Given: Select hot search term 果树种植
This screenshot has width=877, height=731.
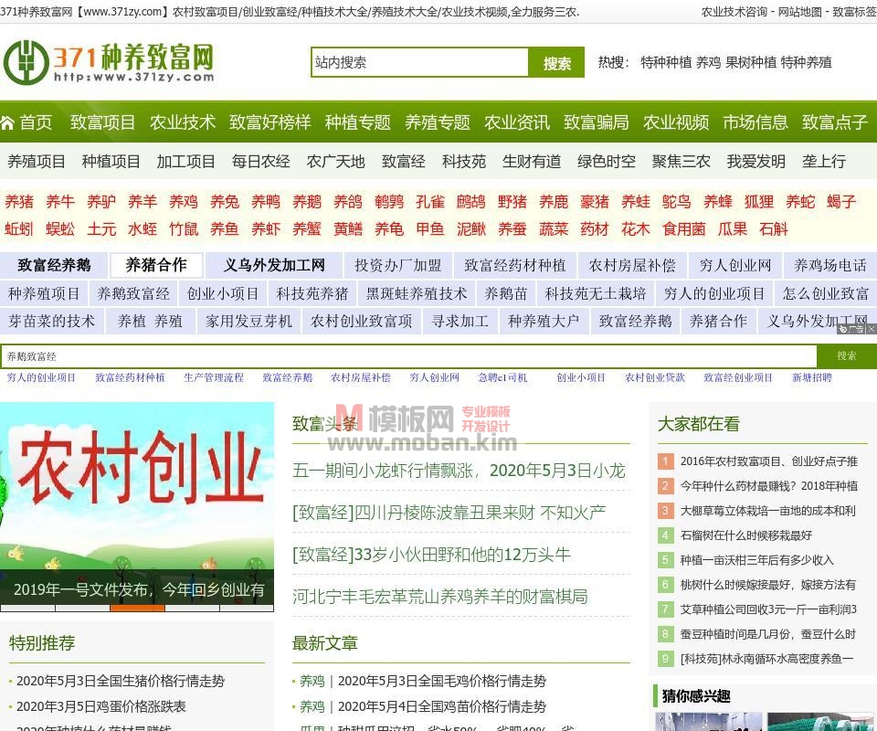Looking at the screenshot, I should (751, 62).
